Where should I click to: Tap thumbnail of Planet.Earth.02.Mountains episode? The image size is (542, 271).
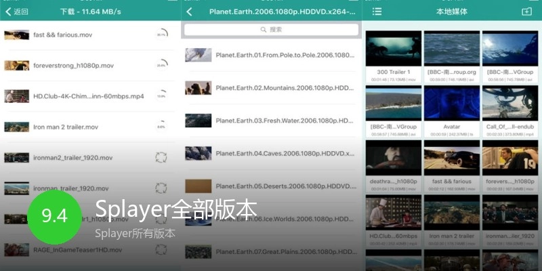198,88
